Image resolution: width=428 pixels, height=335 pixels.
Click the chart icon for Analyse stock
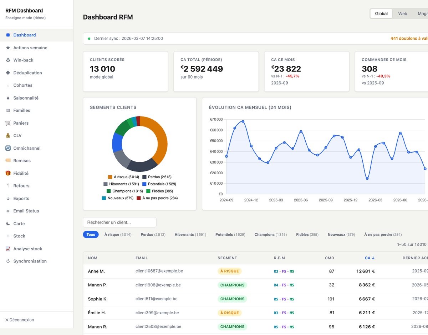click(8, 249)
